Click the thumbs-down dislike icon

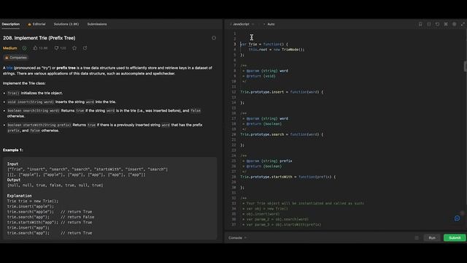coord(56,48)
